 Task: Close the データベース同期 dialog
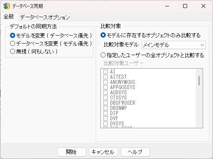point(203,6)
